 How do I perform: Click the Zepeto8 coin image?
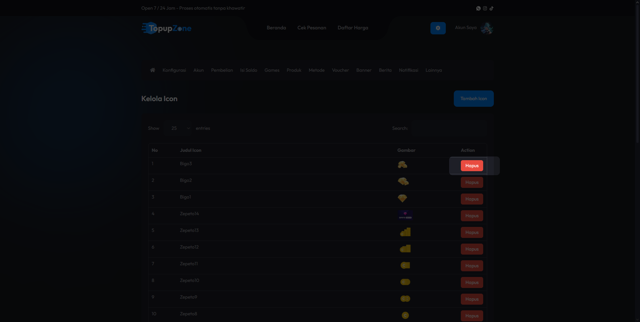pyautogui.click(x=405, y=315)
